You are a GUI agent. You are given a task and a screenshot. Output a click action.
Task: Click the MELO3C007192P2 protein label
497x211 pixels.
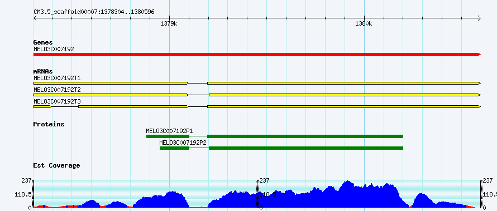tap(183, 143)
